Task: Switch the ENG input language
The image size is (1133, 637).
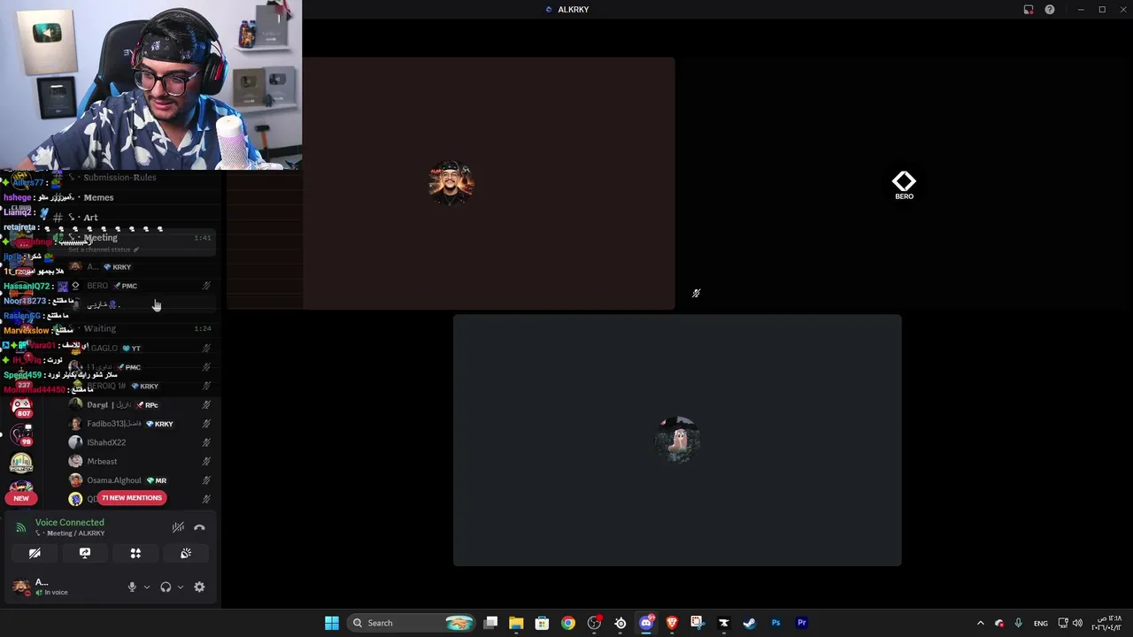Action: [x=1041, y=623]
